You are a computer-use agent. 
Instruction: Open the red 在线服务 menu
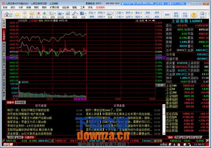point(100,7)
